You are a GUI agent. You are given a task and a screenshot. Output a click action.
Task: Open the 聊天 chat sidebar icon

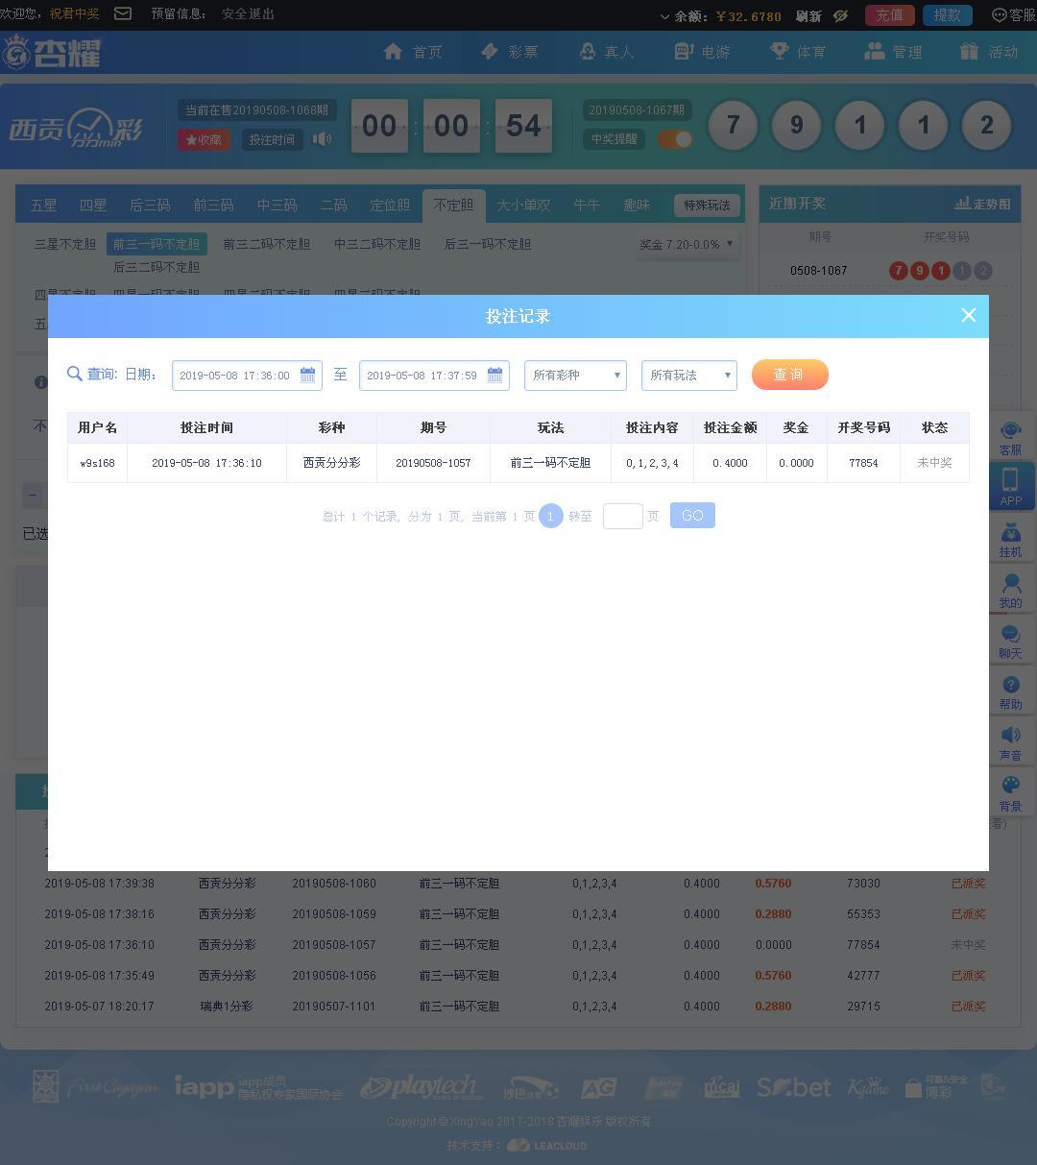click(1010, 641)
